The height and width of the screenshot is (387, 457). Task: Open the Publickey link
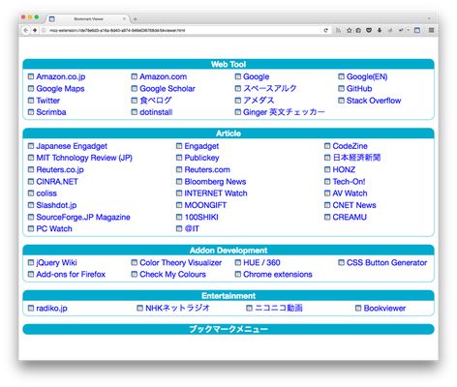(x=201, y=158)
